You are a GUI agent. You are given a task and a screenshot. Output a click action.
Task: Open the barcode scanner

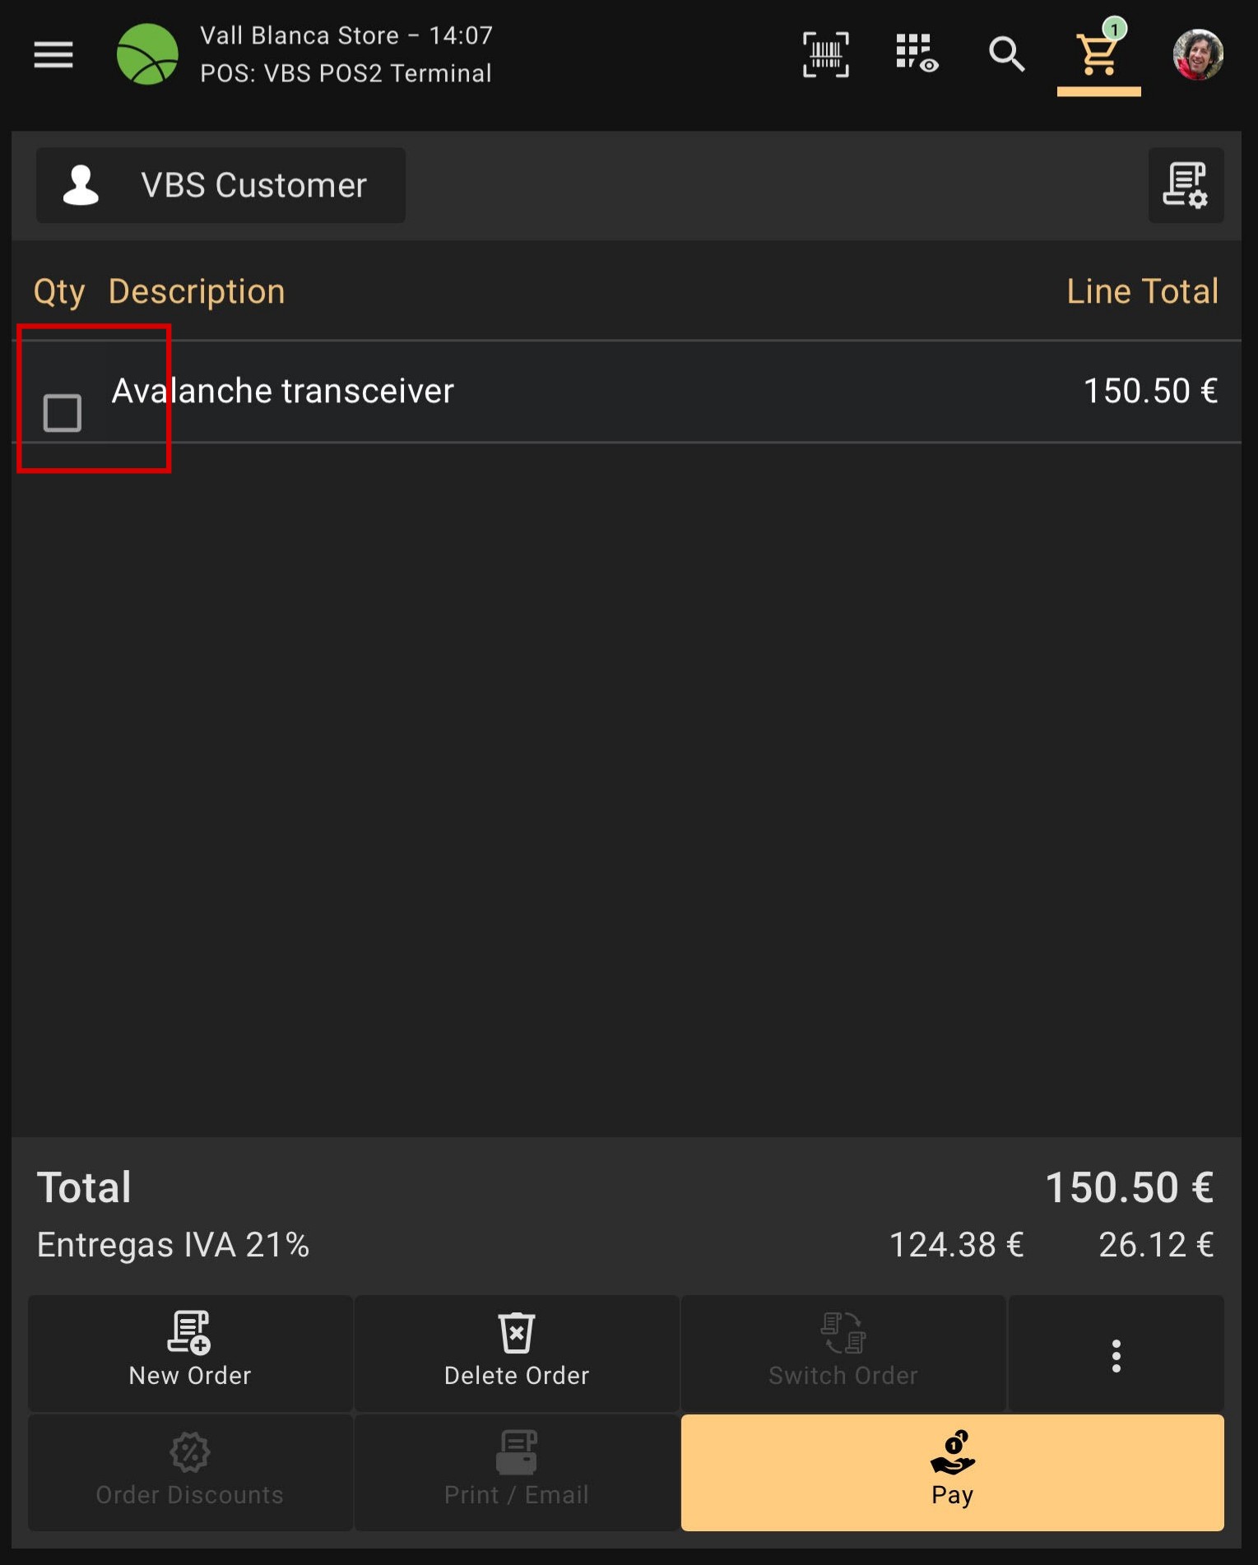pos(825,55)
